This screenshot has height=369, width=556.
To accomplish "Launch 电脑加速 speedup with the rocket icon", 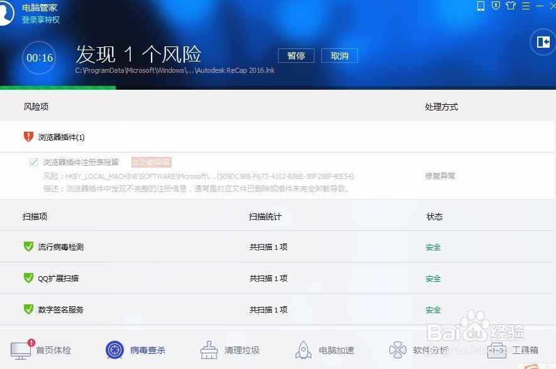I will pyautogui.click(x=303, y=350).
